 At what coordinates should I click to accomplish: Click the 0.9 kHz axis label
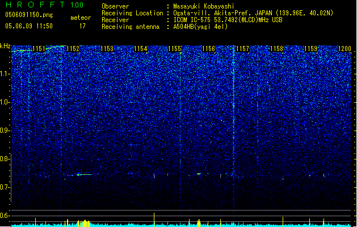tap(5, 131)
